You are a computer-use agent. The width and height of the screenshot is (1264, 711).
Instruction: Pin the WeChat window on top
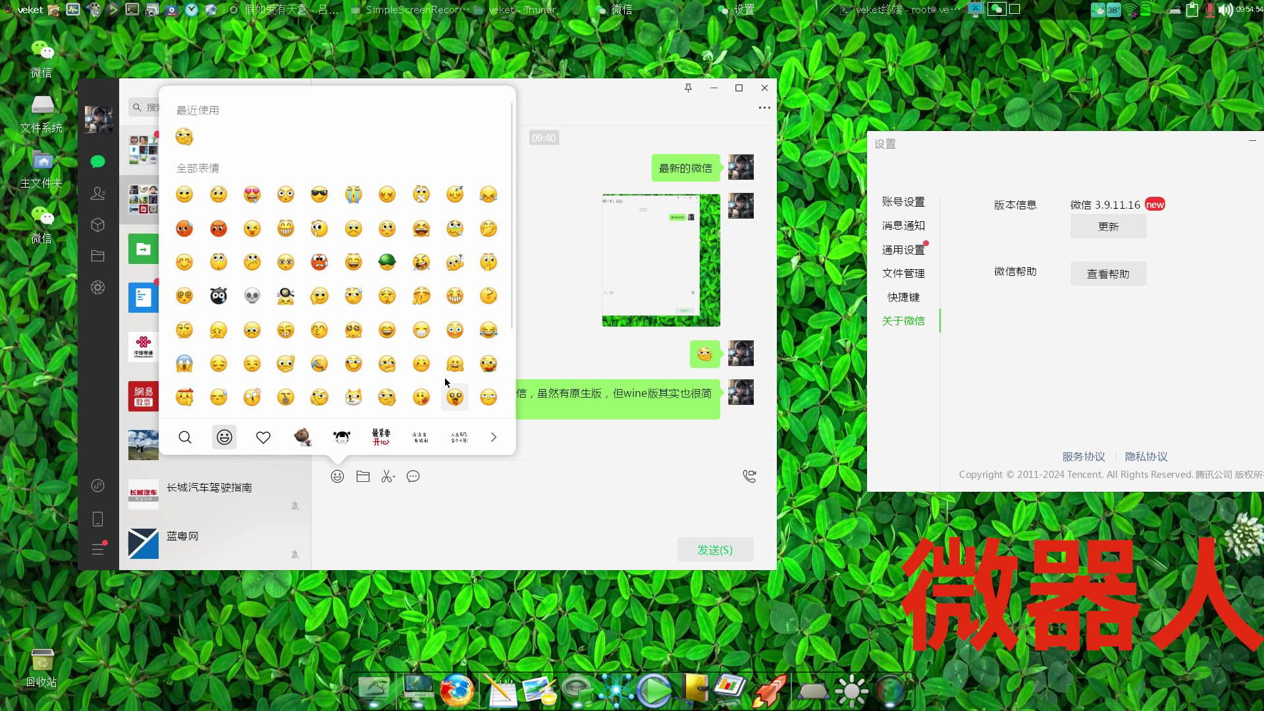(688, 88)
